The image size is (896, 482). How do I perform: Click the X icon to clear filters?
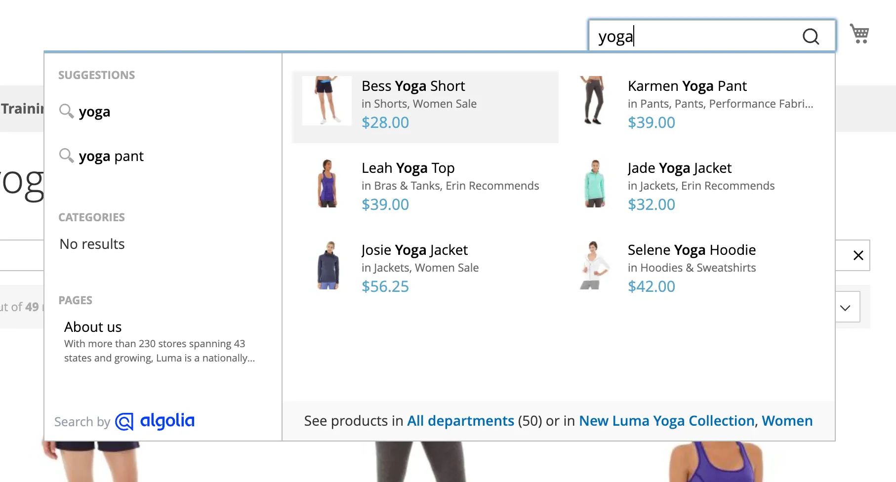tap(859, 255)
